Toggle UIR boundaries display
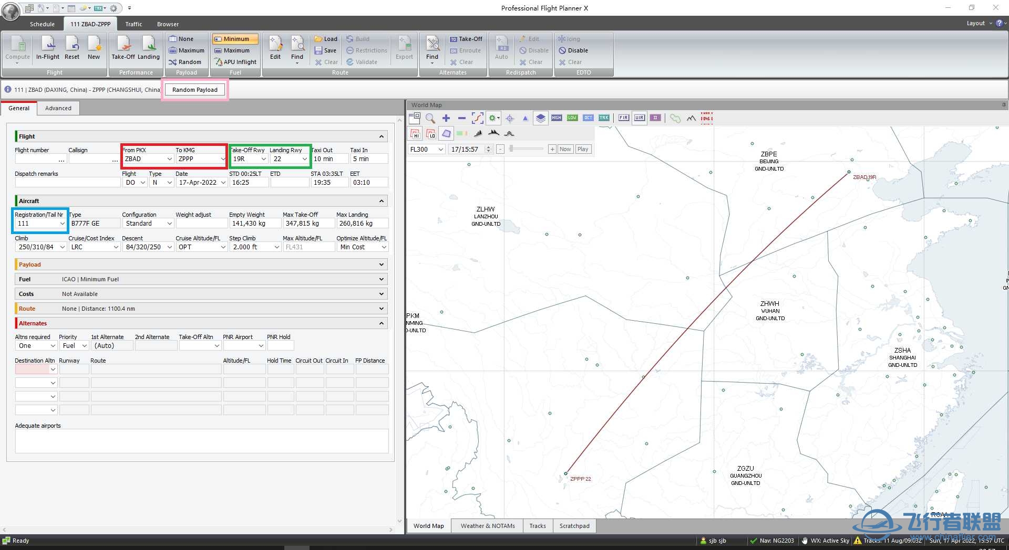 (x=639, y=118)
